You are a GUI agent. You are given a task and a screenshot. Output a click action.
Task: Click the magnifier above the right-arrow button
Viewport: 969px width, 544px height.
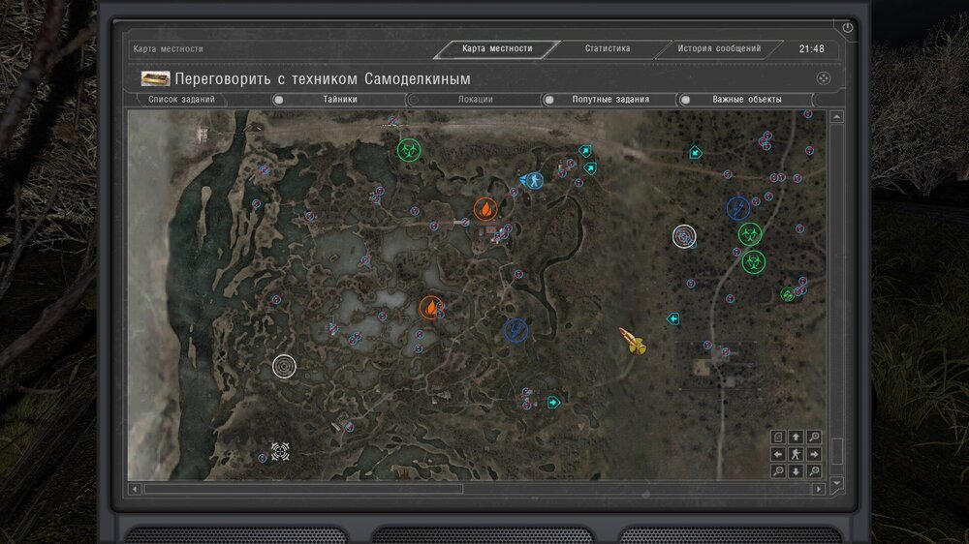point(814,437)
